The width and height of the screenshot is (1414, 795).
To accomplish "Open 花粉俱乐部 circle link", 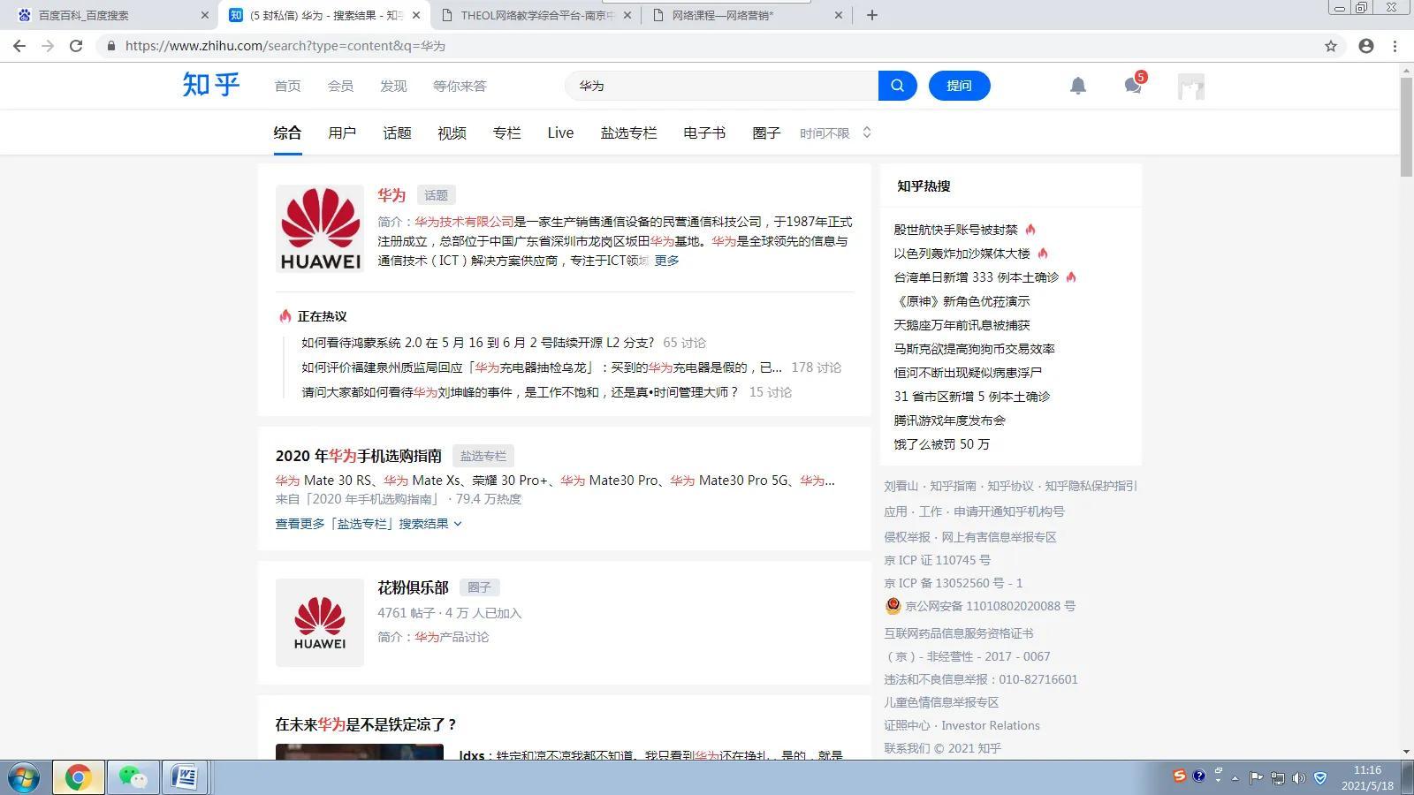I will tap(413, 587).
